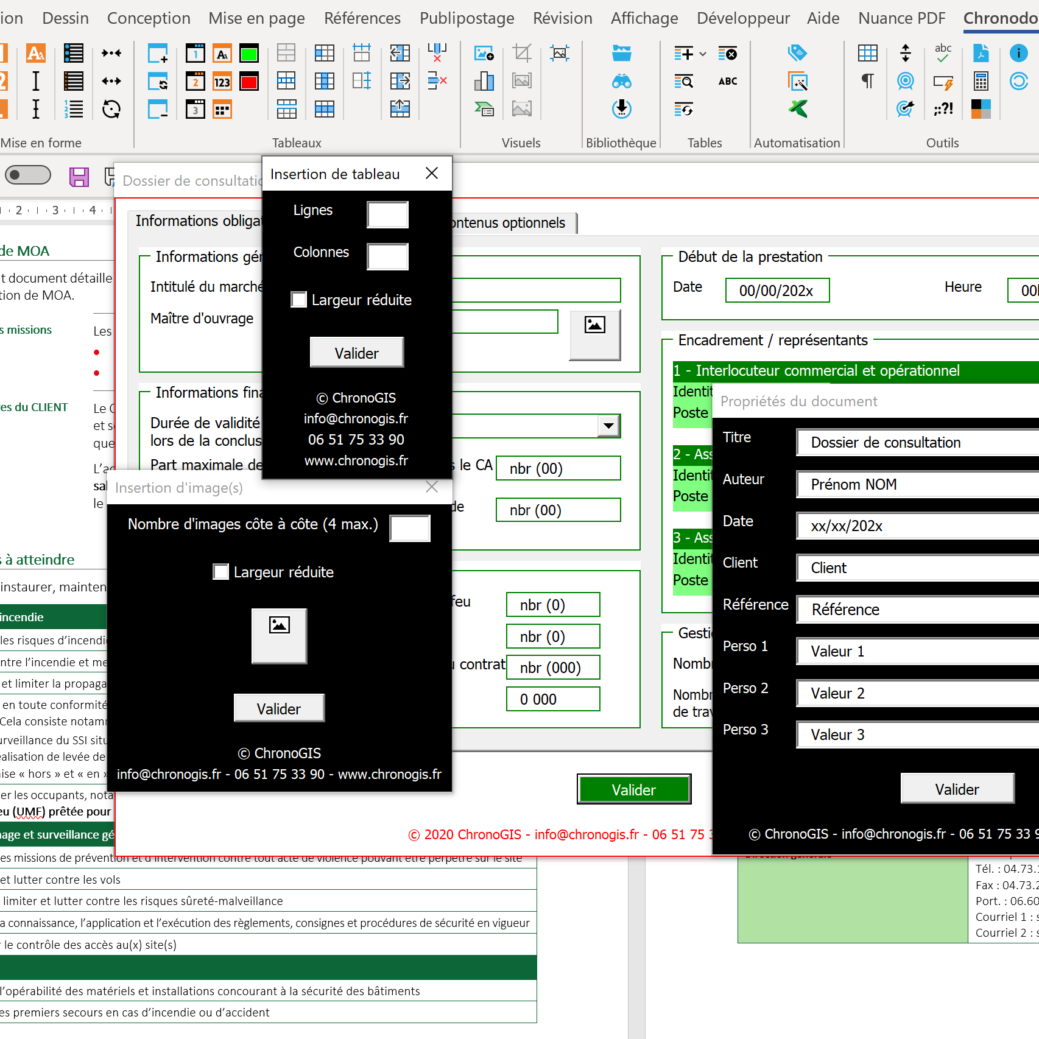Click the Titre field Dossier de consultation
The image size is (1039, 1039).
point(918,442)
